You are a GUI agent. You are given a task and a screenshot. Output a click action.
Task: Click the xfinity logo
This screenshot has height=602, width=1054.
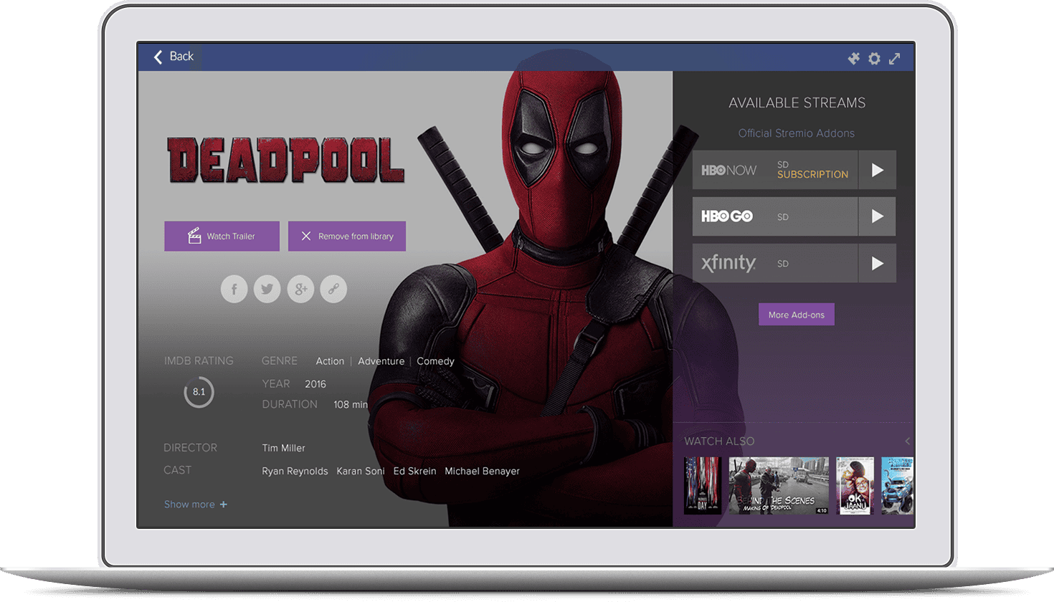tap(728, 263)
